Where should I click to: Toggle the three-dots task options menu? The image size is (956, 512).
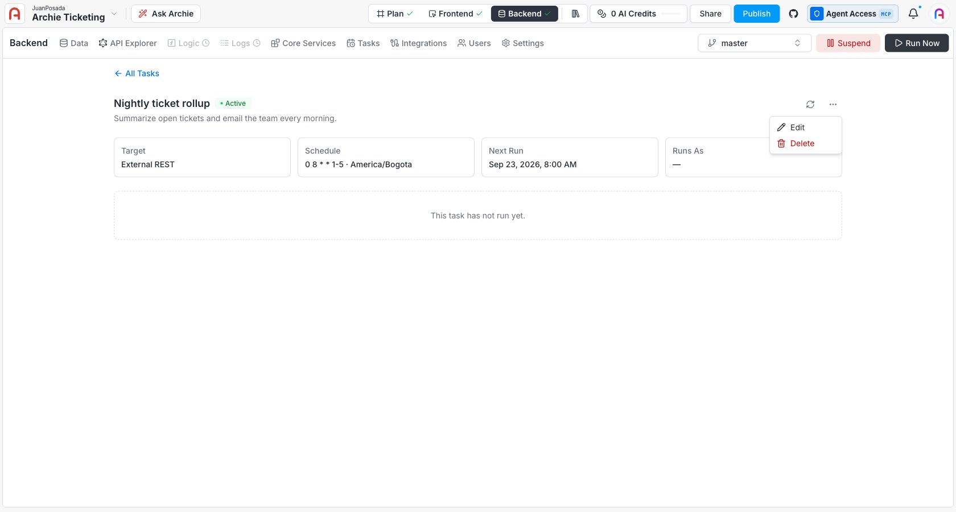click(833, 104)
